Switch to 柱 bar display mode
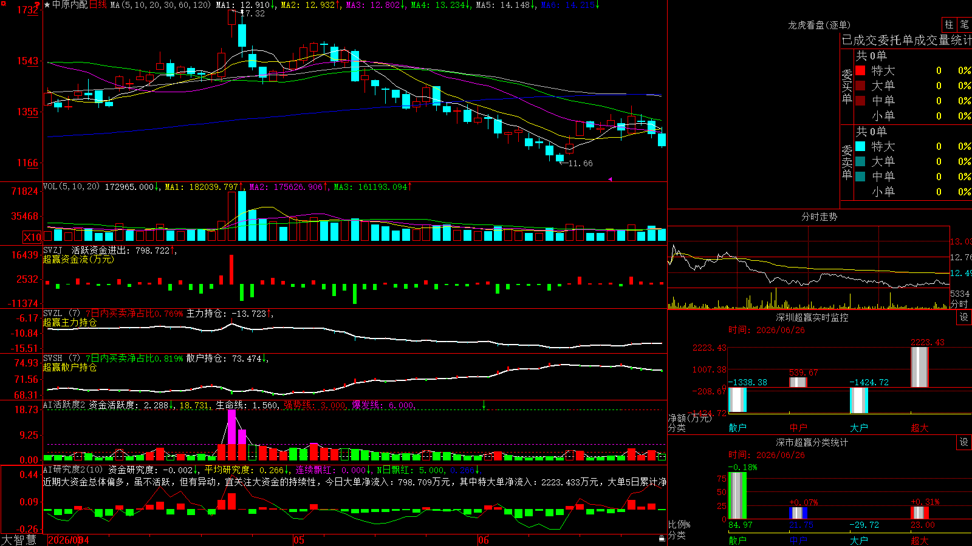Image resolution: width=972 pixels, height=546 pixels. point(949,24)
